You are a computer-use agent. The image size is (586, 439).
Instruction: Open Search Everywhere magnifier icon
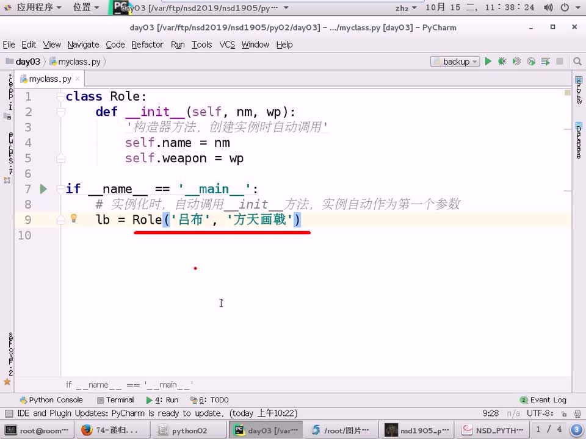pos(577,61)
